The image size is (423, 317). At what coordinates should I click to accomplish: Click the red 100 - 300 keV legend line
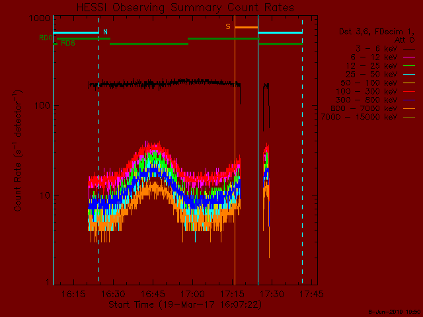(x=409, y=92)
